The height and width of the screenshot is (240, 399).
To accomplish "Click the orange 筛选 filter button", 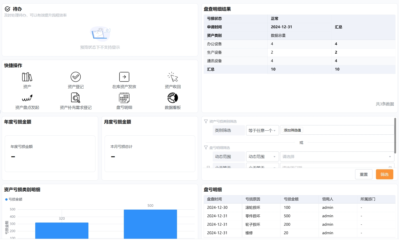I will (x=384, y=174).
